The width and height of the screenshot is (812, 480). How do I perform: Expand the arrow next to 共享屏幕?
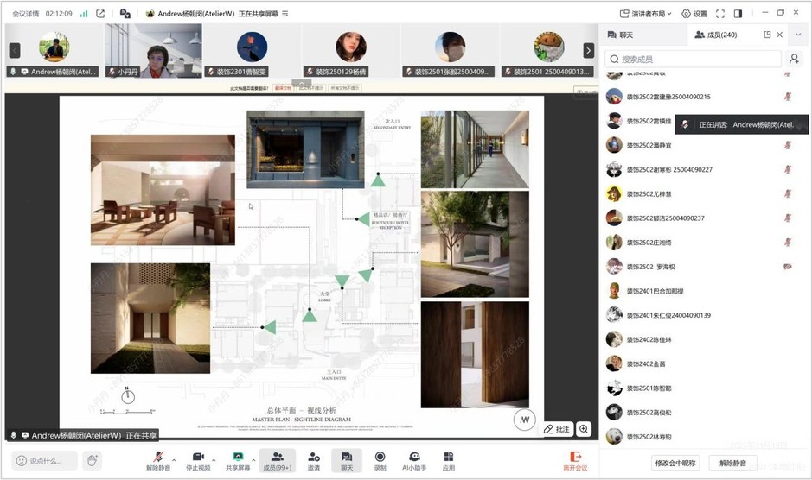point(255,457)
